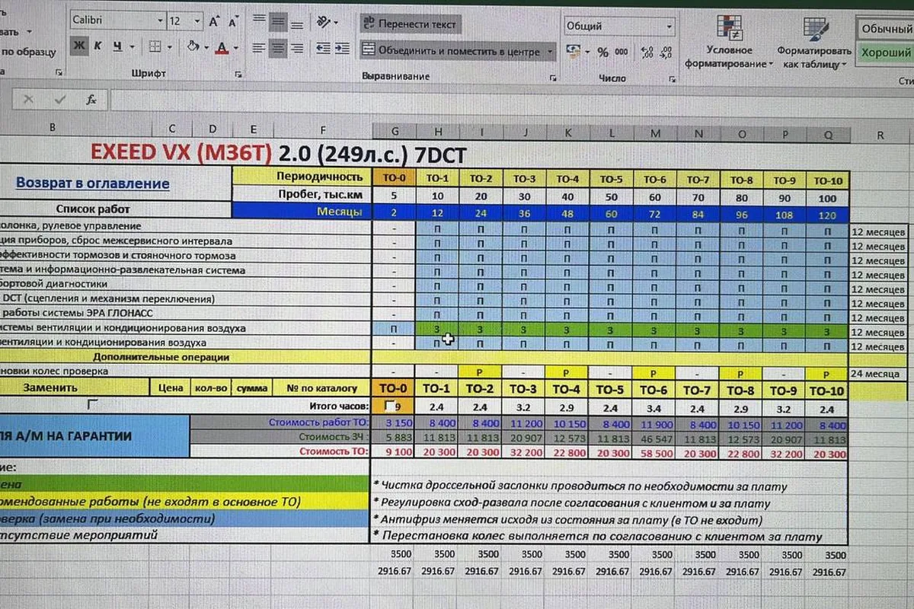Select the orange TO-0 Периодичность header cell
Screen dimensions: 914x609
point(394,178)
